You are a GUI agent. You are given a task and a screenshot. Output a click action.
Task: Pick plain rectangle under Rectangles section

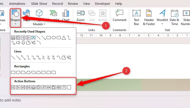(13, 72)
